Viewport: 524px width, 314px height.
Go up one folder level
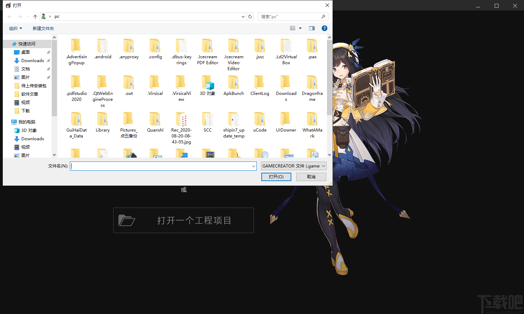click(x=35, y=16)
